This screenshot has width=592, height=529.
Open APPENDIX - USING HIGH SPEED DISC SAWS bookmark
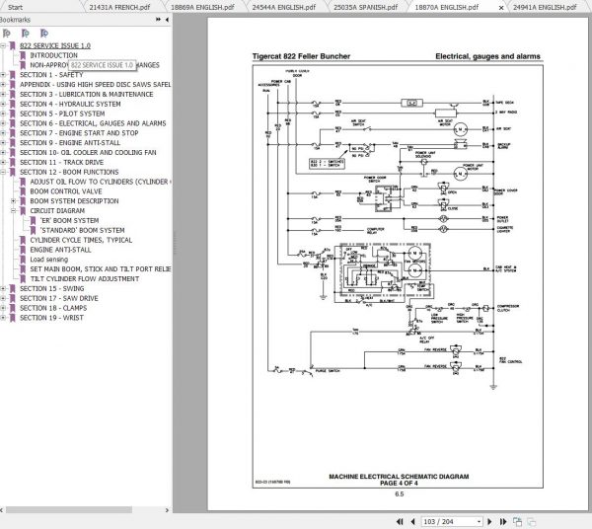click(95, 84)
